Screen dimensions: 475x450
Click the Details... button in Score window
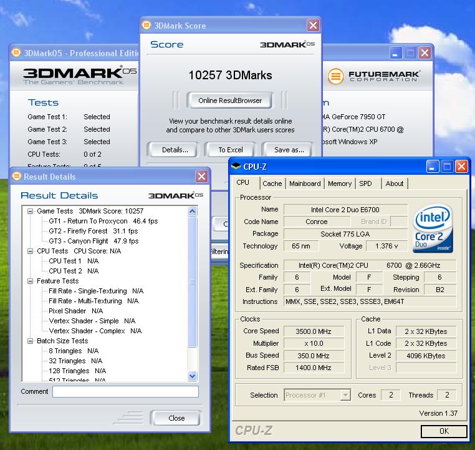(175, 150)
